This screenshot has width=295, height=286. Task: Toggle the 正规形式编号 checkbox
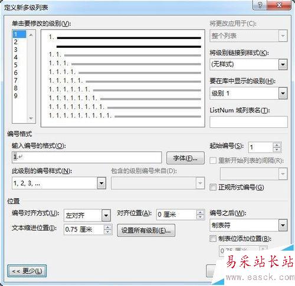click(213, 188)
